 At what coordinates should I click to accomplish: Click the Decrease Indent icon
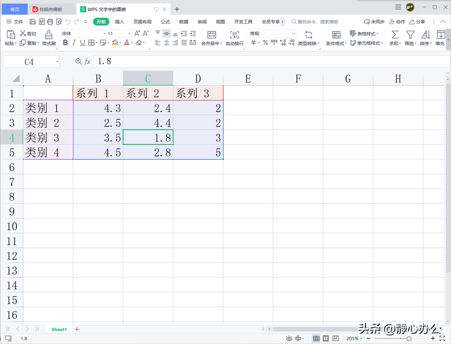click(x=184, y=33)
